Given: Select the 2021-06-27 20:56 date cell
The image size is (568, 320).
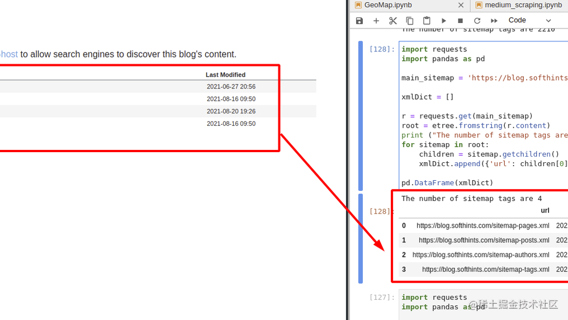Looking at the screenshot, I should tap(231, 87).
